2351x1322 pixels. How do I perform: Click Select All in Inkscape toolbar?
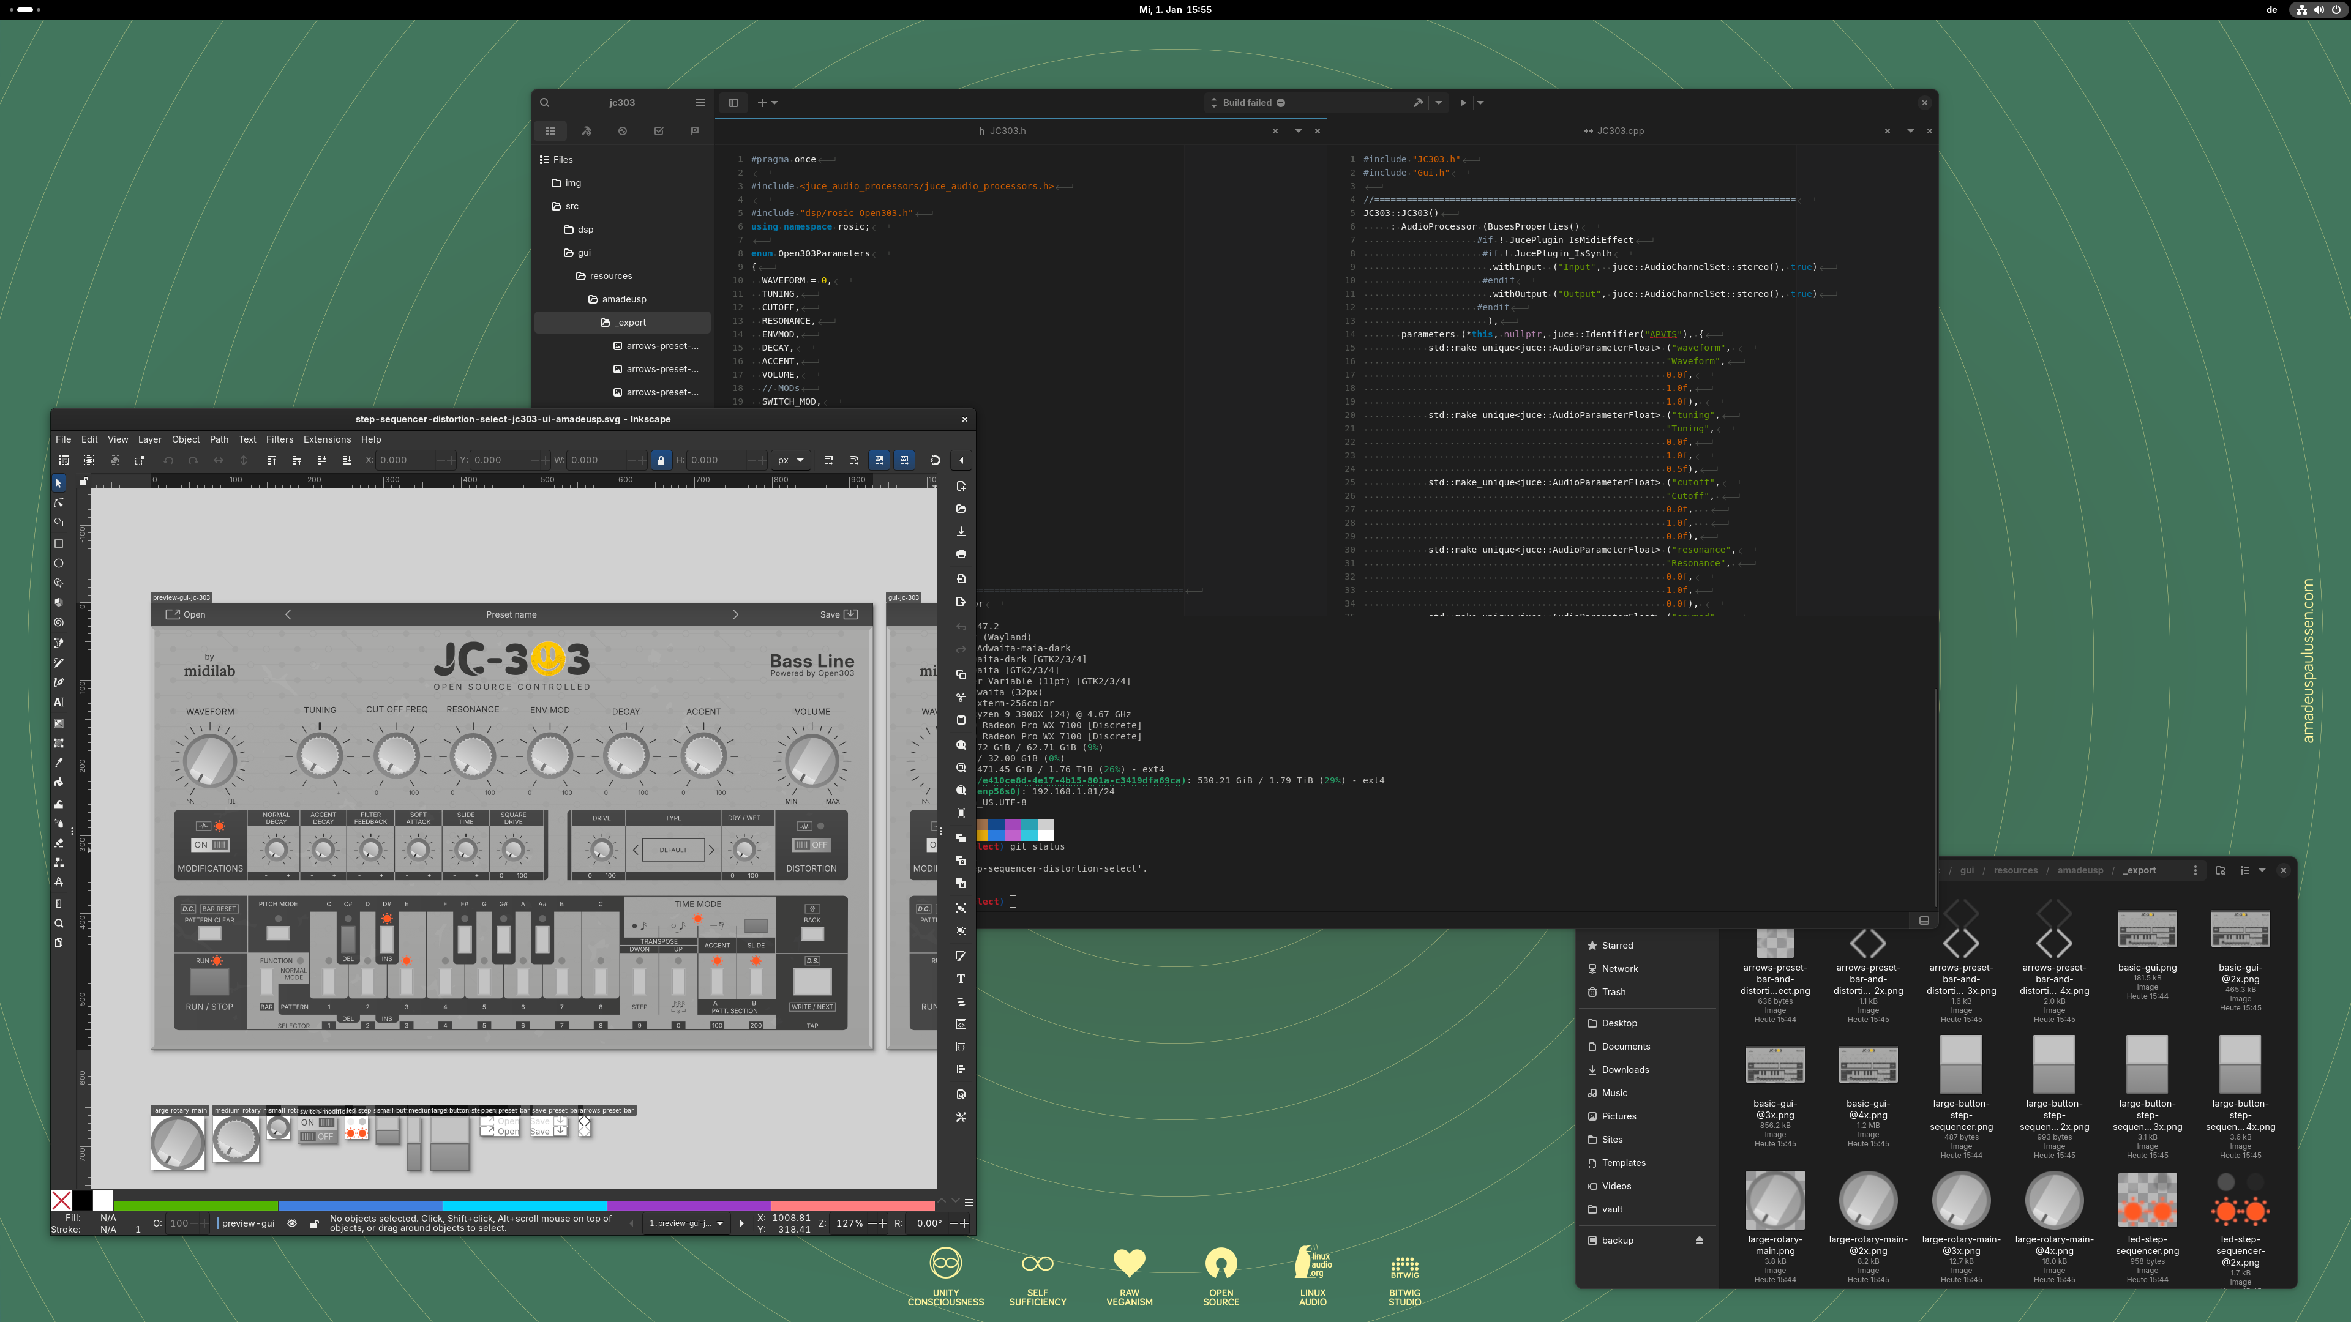click(64, 460)
